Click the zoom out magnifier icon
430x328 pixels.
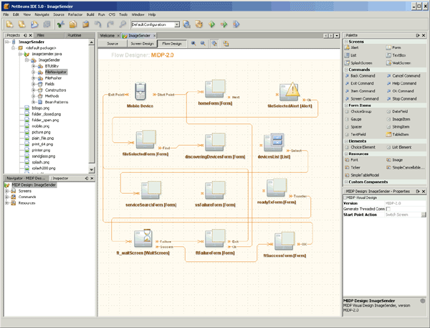[x=203, y=43]
